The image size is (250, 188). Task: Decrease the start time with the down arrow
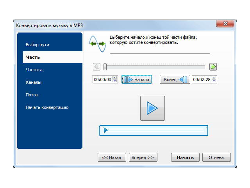(114, 81)
